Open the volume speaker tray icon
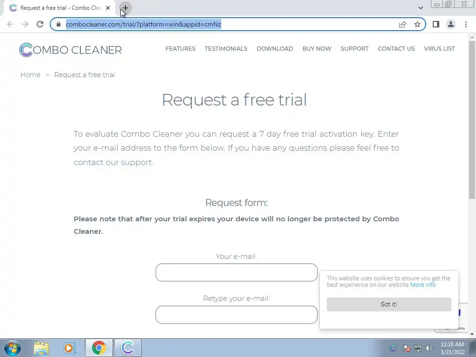 (x=429, y=348)
